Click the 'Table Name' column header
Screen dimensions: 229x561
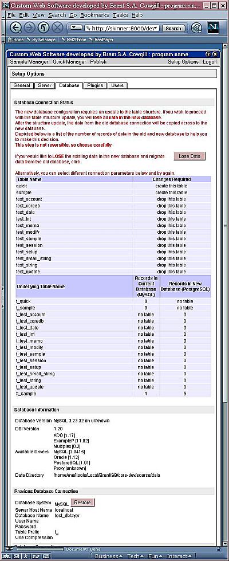[x=74, y=179]
